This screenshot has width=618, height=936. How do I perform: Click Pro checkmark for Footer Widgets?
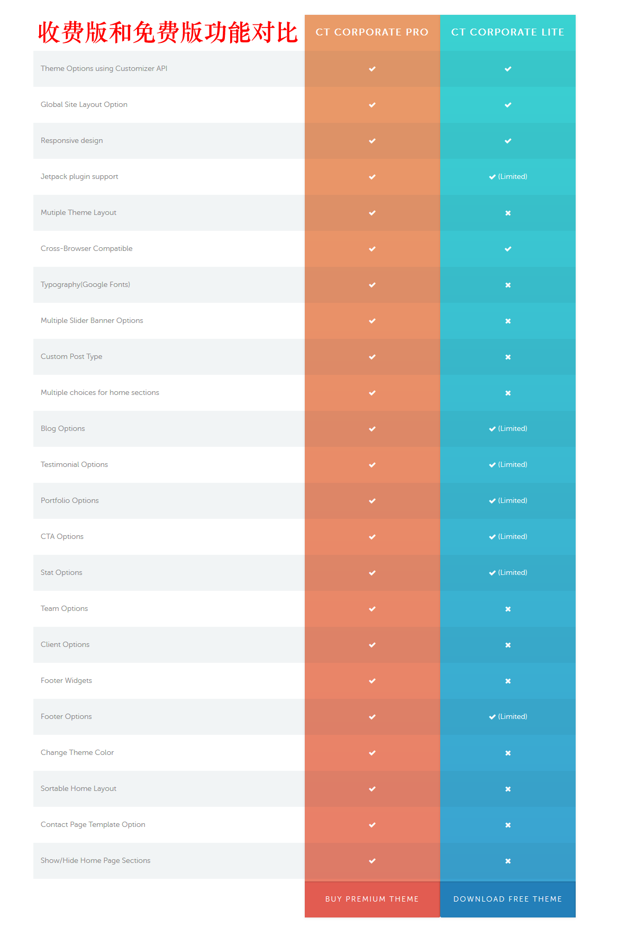372,681
